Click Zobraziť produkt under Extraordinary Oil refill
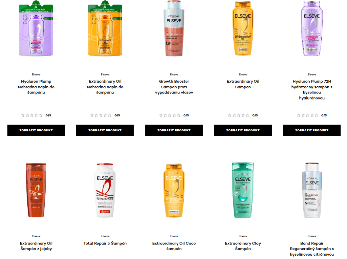This screenshot has width=347, height=259. click(x=105, y=130)
